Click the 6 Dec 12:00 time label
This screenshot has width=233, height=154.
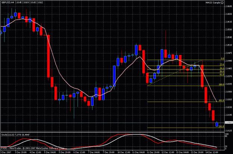coord(79,152)
